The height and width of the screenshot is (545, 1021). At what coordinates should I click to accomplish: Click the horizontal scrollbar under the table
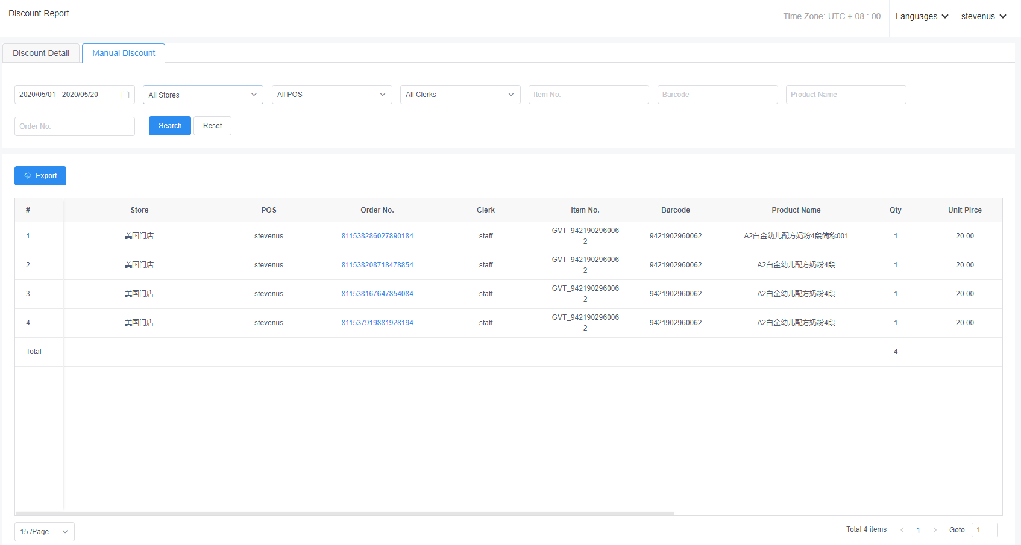344,514
